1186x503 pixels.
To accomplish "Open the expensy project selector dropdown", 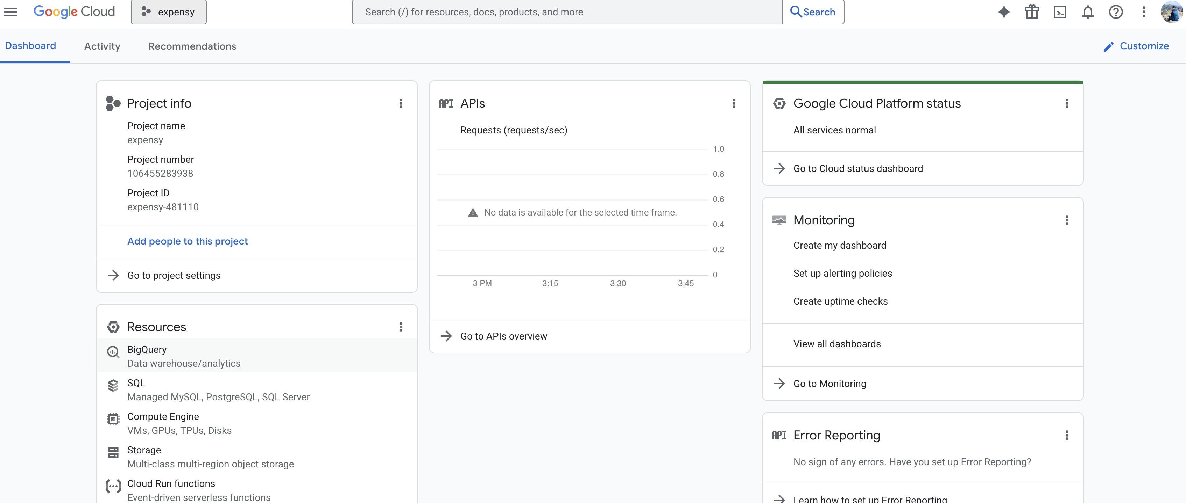I will [169, 12].
